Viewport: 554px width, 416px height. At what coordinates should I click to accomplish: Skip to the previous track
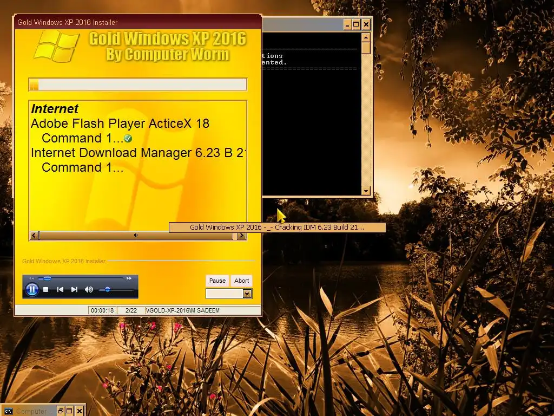click(60, 290)
